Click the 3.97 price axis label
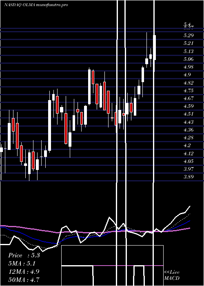 coord(188,169)
